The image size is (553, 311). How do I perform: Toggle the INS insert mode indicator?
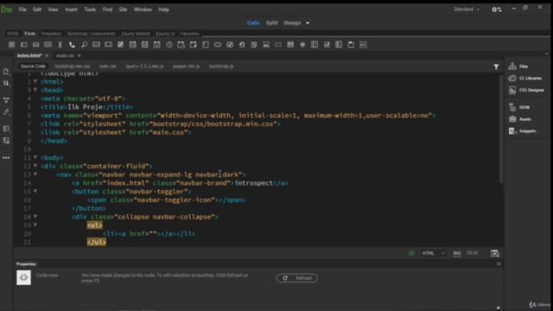pos(457,253)
